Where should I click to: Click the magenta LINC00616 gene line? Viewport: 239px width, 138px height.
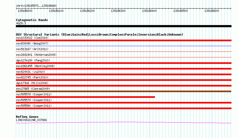(124, 122)
